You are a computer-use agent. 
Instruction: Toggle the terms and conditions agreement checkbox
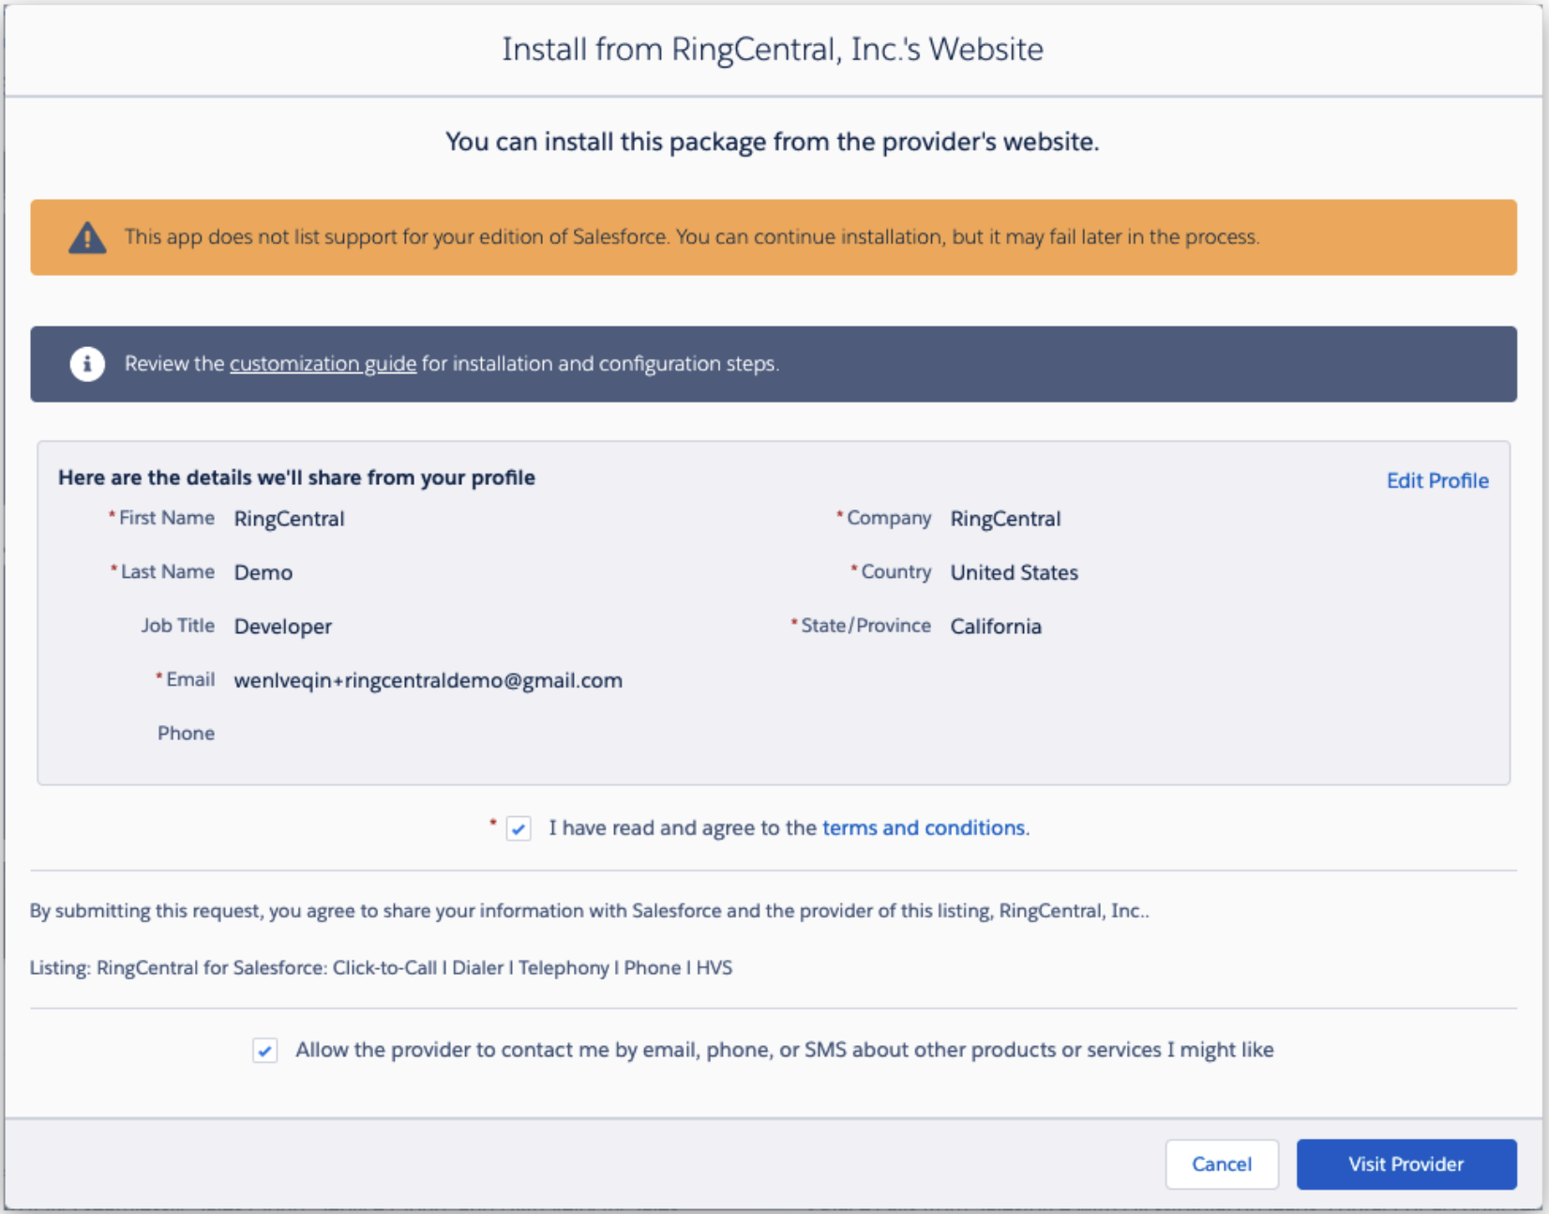pyautogui.click(x=519, y=828)
